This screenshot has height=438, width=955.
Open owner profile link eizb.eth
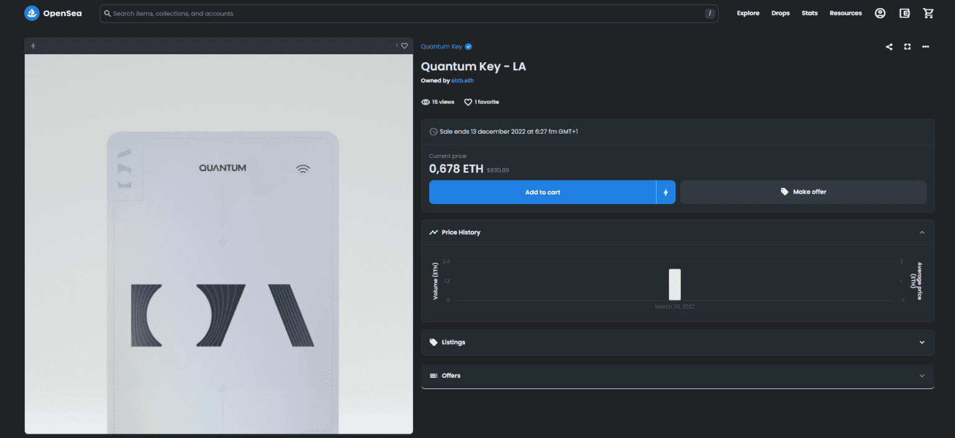tap(462, 80)
